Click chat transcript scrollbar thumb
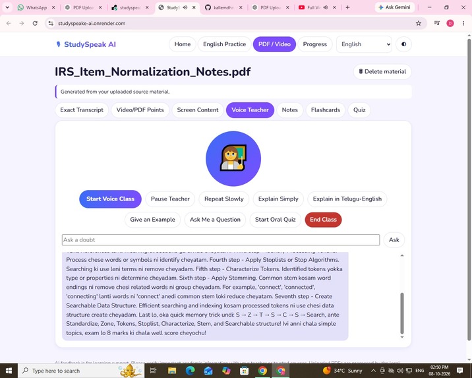This screenshot has width=472, height=378. click(x=402, y=313)
